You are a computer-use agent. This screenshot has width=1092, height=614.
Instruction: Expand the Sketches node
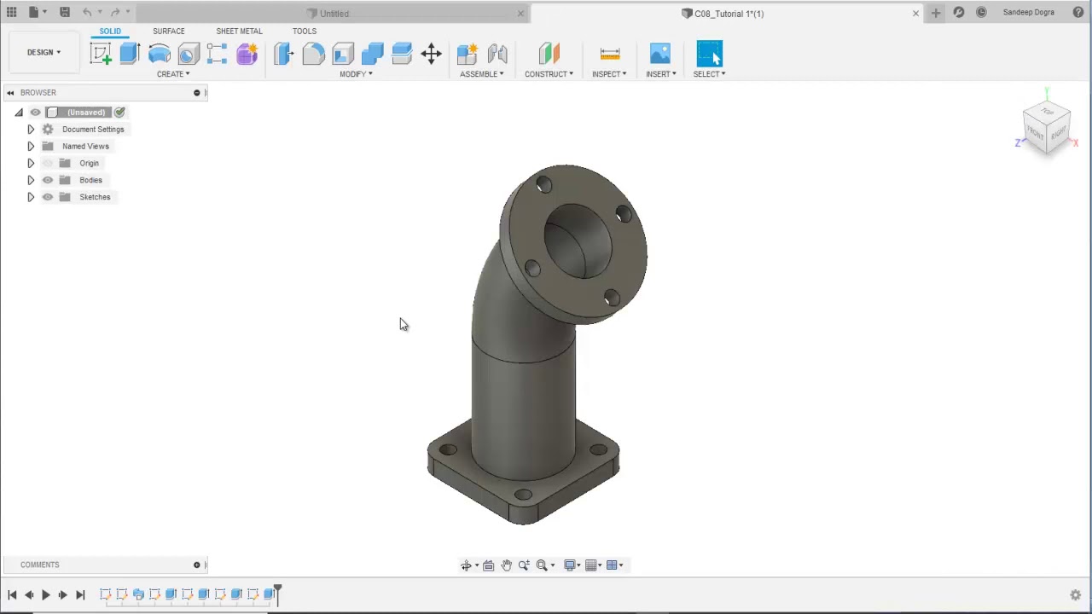(31, 197)
